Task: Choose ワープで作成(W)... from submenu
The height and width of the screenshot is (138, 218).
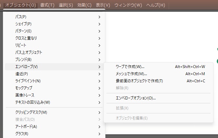Action: point(158,67)
